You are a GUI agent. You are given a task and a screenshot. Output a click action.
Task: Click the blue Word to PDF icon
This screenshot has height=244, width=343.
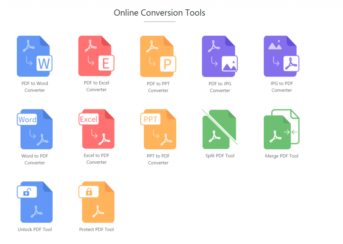tap(35, 129)
